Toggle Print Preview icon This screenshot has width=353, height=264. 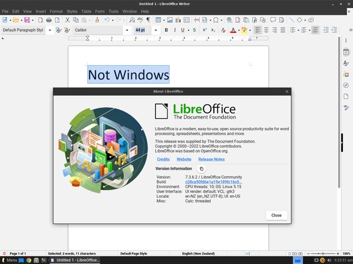(58, 20)
